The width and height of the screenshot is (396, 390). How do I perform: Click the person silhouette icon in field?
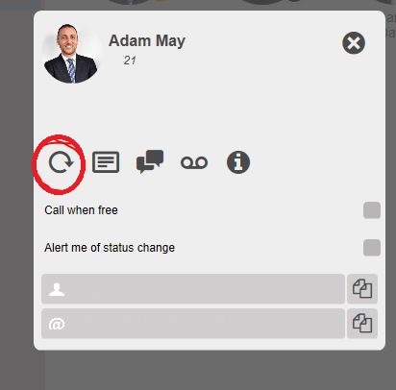(x=57, y=289)
